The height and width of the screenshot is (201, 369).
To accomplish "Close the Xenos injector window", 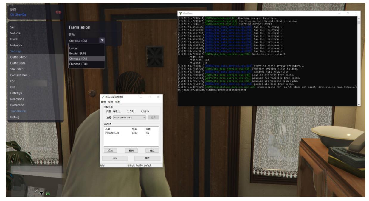I will tap(158, 97).
